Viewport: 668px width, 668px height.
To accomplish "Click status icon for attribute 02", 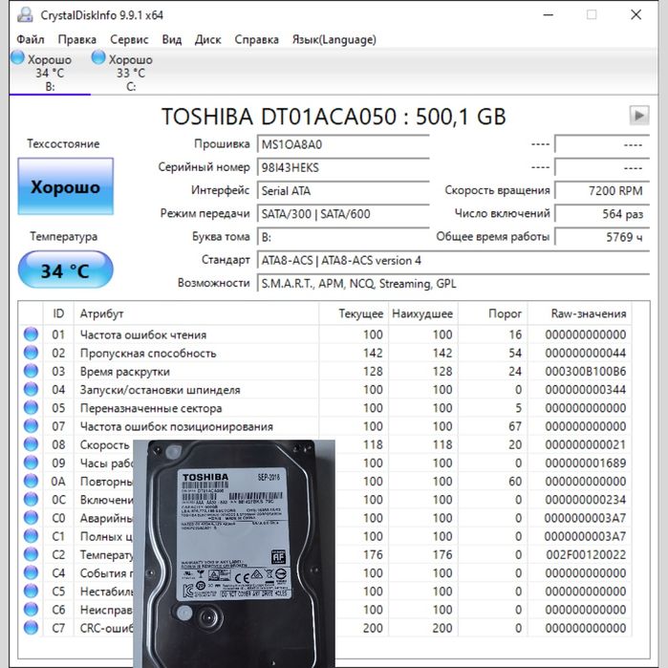I will pos(31,353).
